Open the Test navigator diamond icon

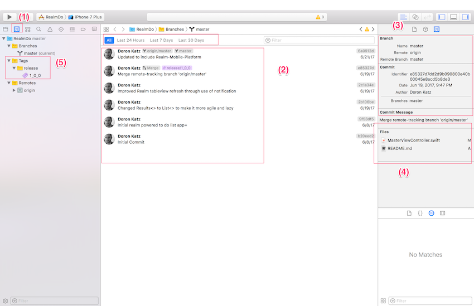click(61, 30)
